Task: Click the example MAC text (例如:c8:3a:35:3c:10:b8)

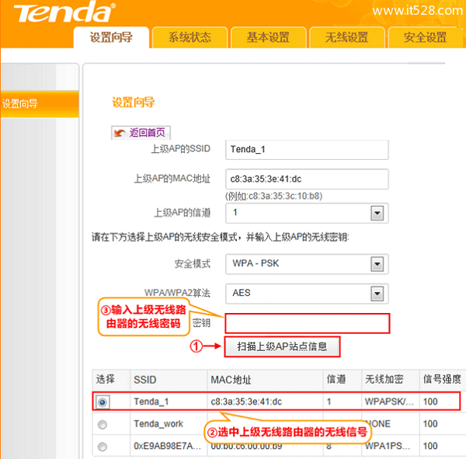Action: tap(273, 196)
